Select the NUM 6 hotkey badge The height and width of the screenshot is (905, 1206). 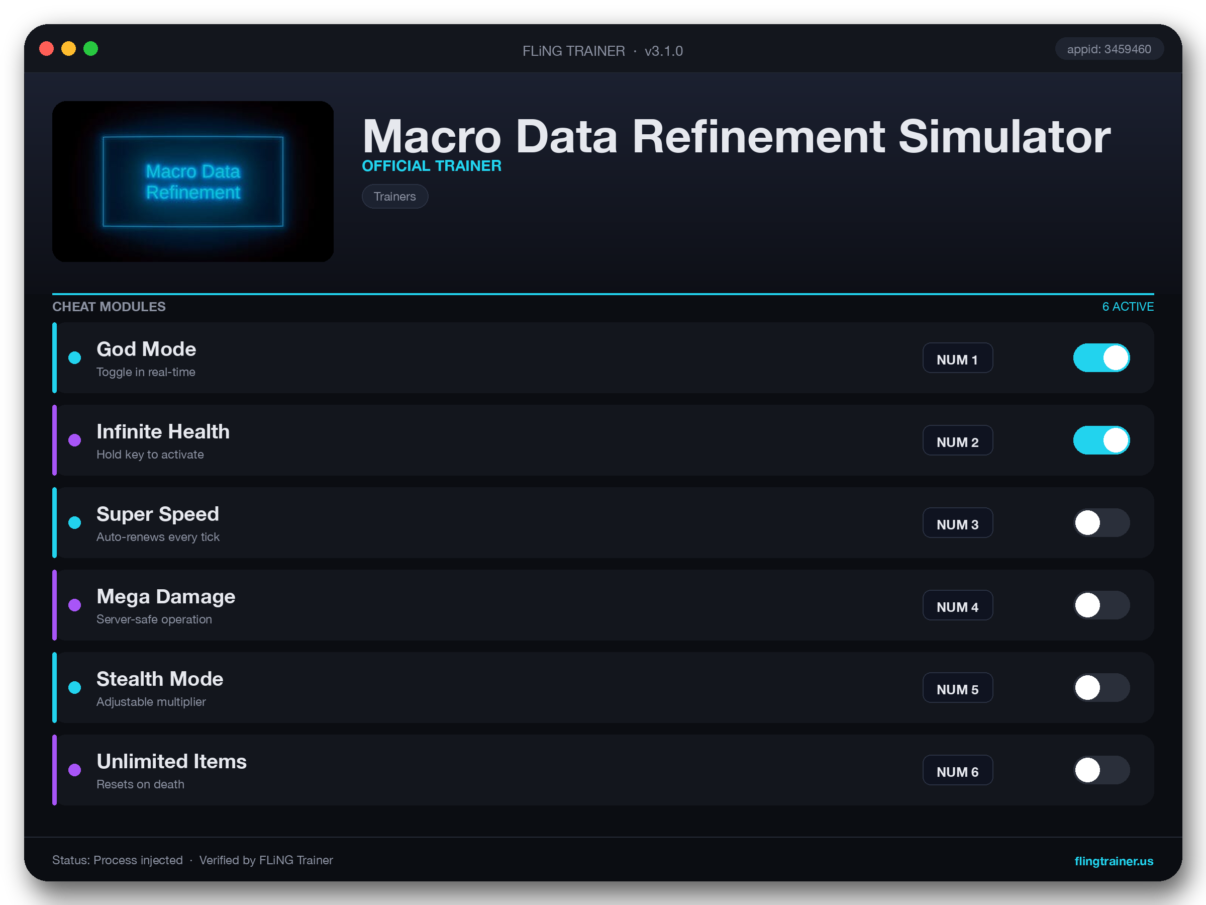957,770
